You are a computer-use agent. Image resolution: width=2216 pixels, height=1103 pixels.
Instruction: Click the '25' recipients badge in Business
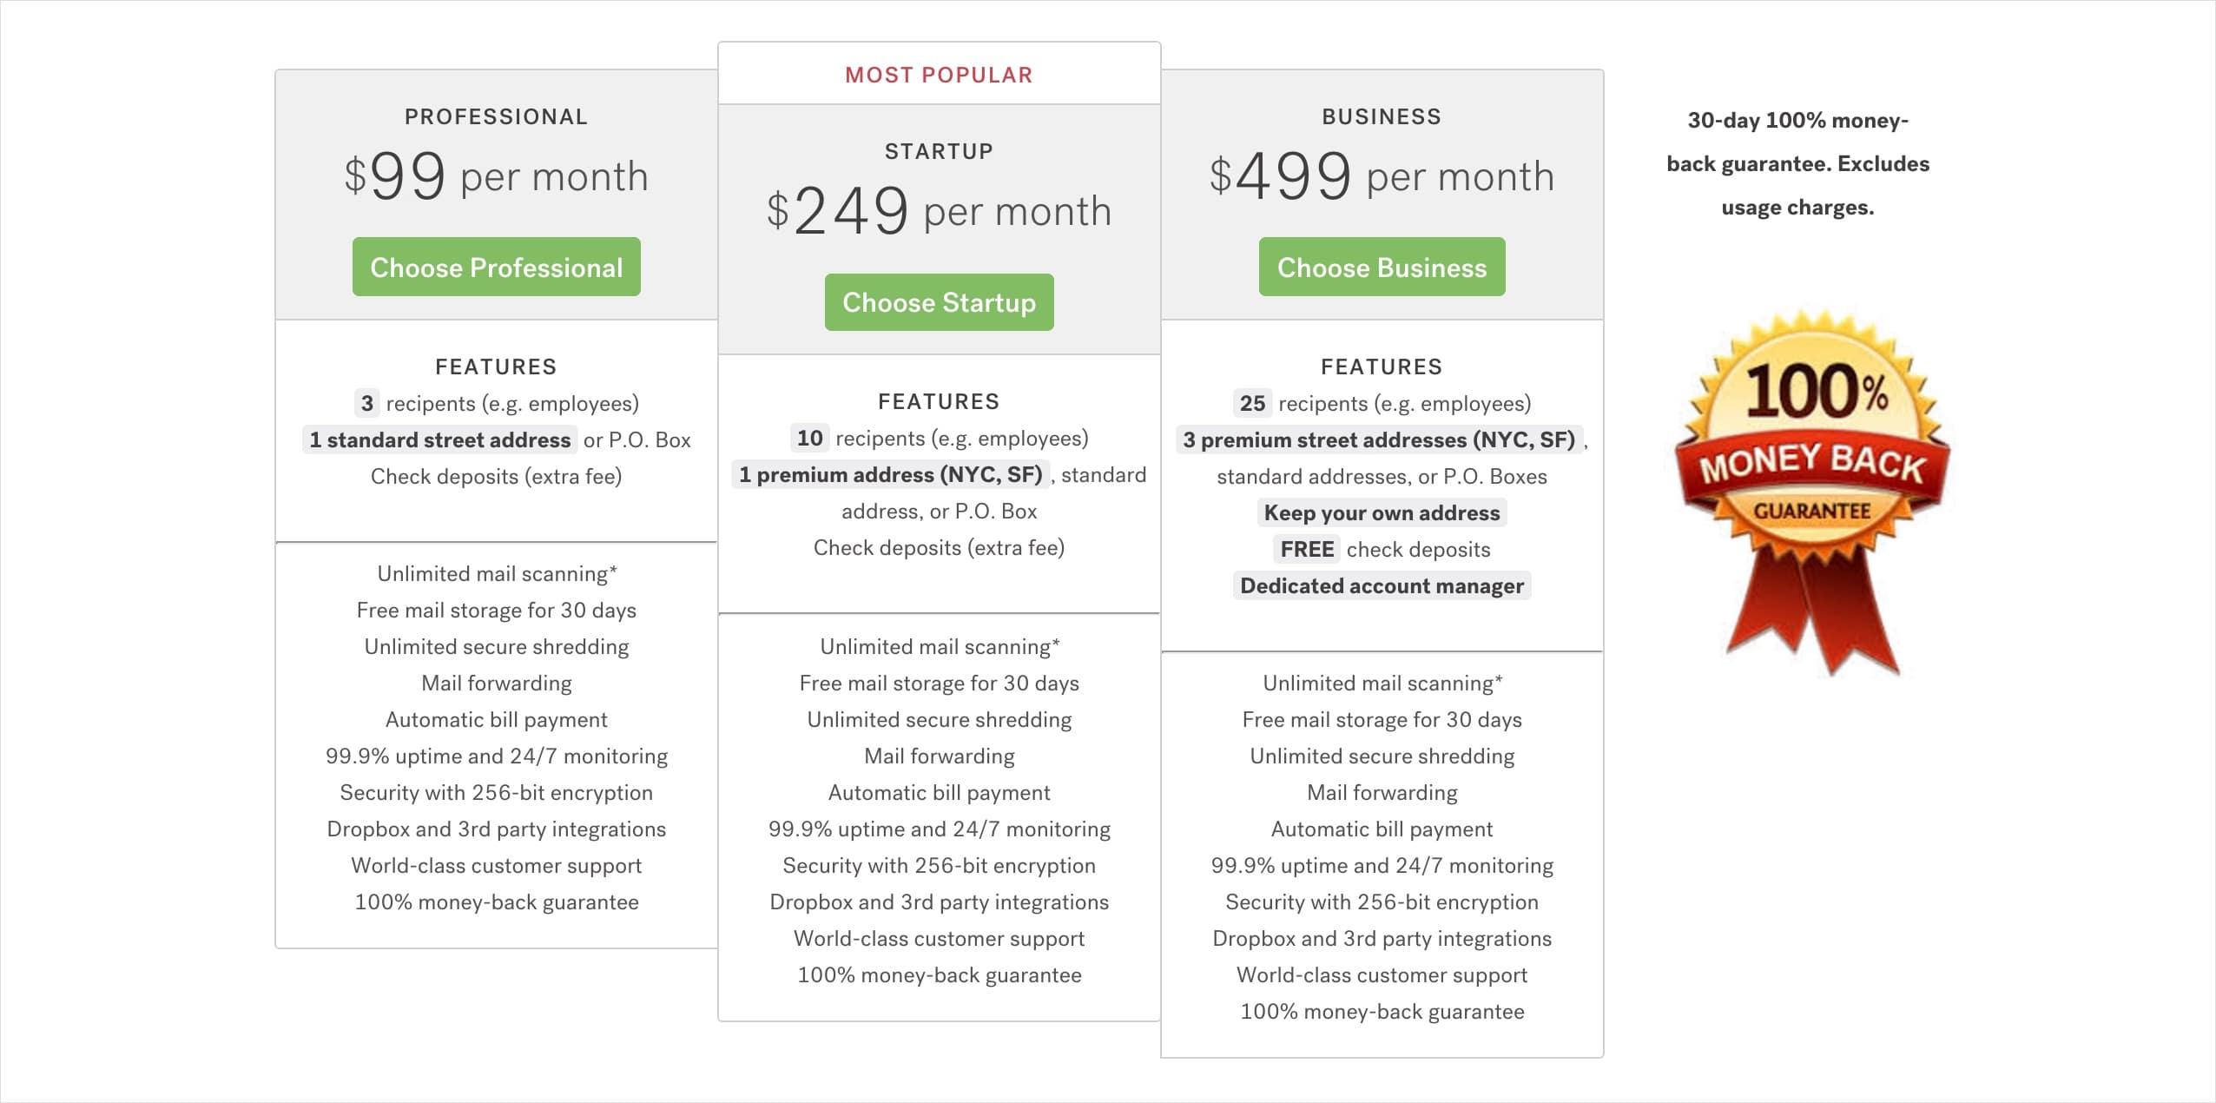coord(1252,404)
